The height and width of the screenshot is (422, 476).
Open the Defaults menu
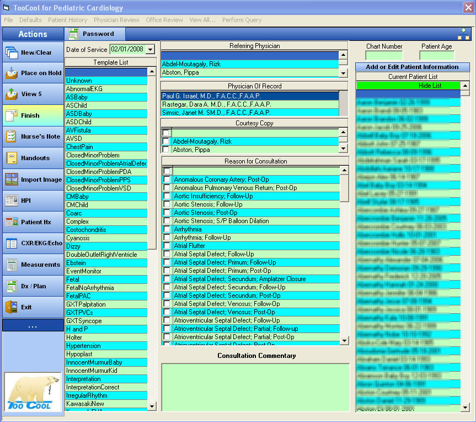[30, 20]
